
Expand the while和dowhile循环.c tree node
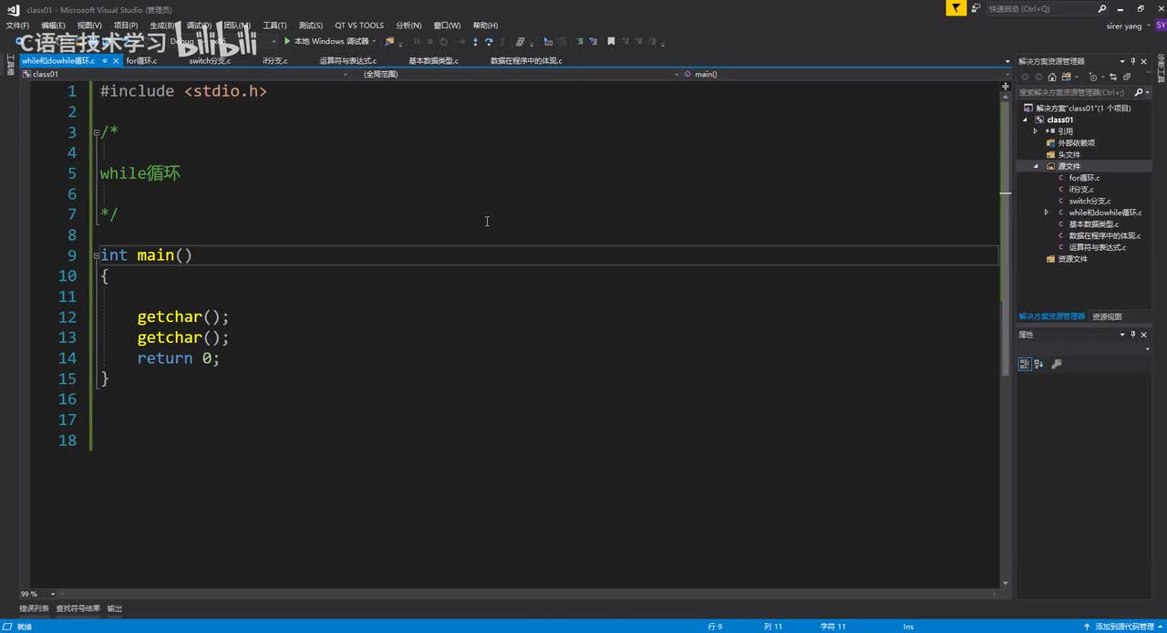pos(1047,213)
